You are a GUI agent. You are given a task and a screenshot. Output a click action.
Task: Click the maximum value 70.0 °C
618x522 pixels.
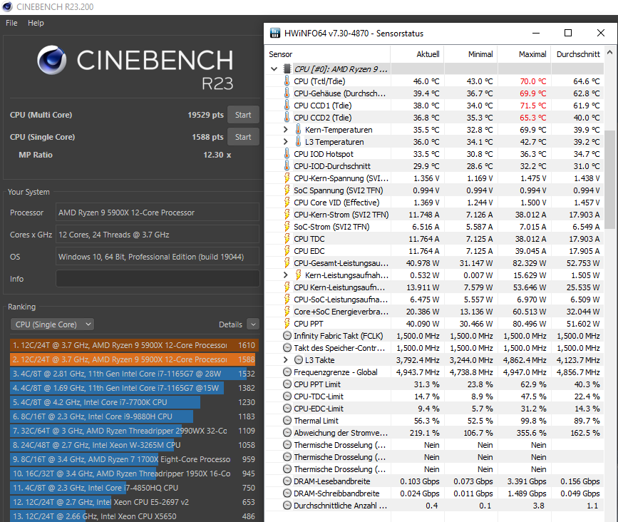click(x=533, y=81)
